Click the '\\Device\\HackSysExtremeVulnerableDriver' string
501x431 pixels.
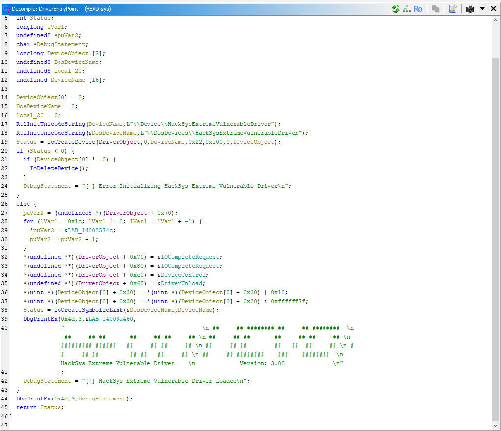(x=201, y=124)
